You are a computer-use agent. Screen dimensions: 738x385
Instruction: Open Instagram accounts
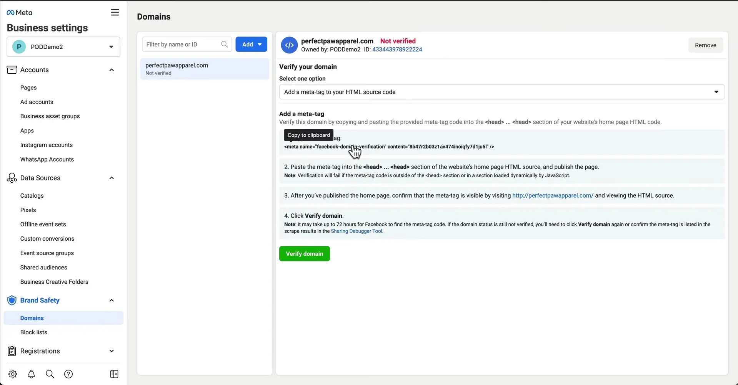tap(47, 145)
